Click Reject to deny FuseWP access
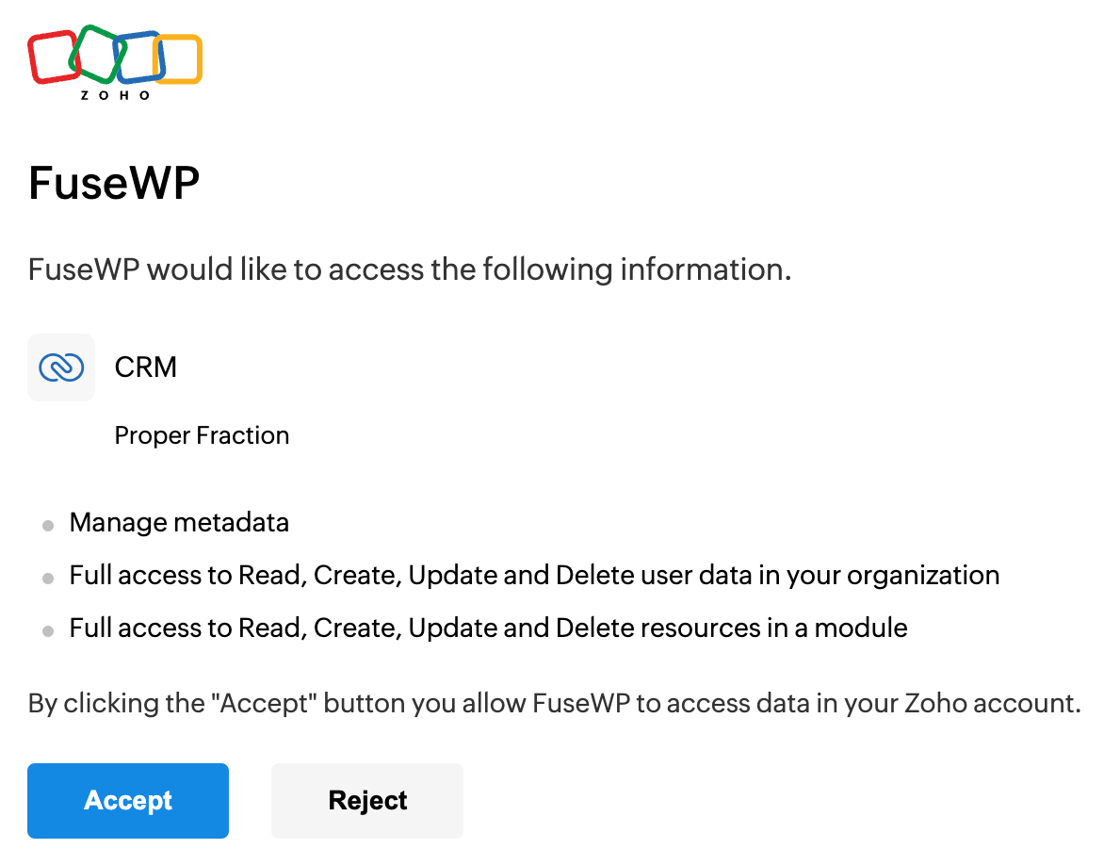The image size is (1104, 865). (366, 800)
